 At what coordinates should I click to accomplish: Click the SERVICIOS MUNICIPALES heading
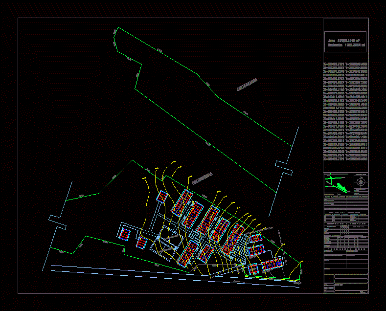click(x=345, y=223)
